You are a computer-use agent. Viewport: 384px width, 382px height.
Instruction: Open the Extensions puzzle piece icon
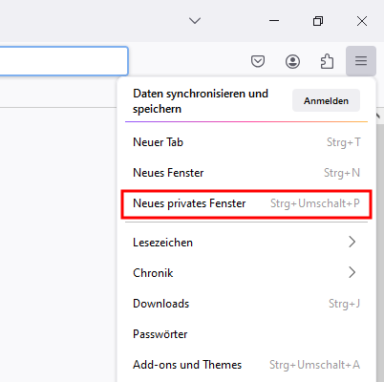coord(327,61)
